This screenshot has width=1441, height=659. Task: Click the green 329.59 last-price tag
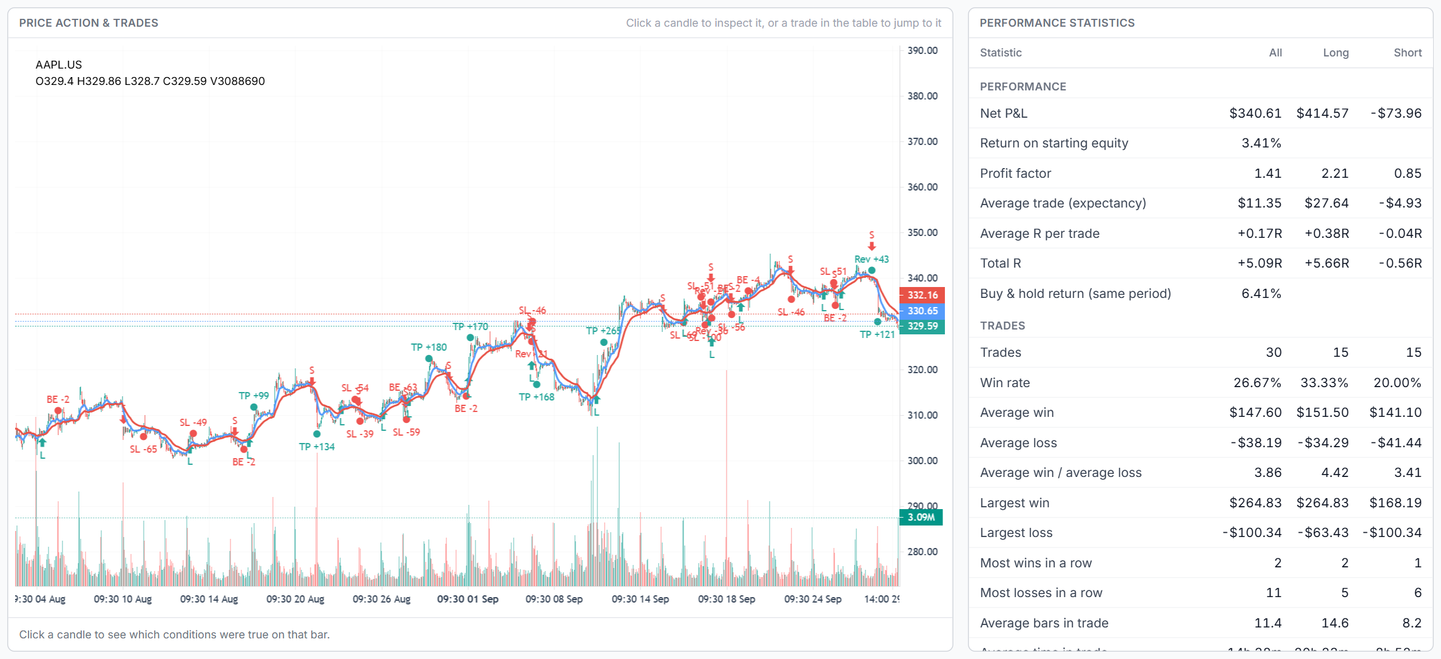point(922,326)
